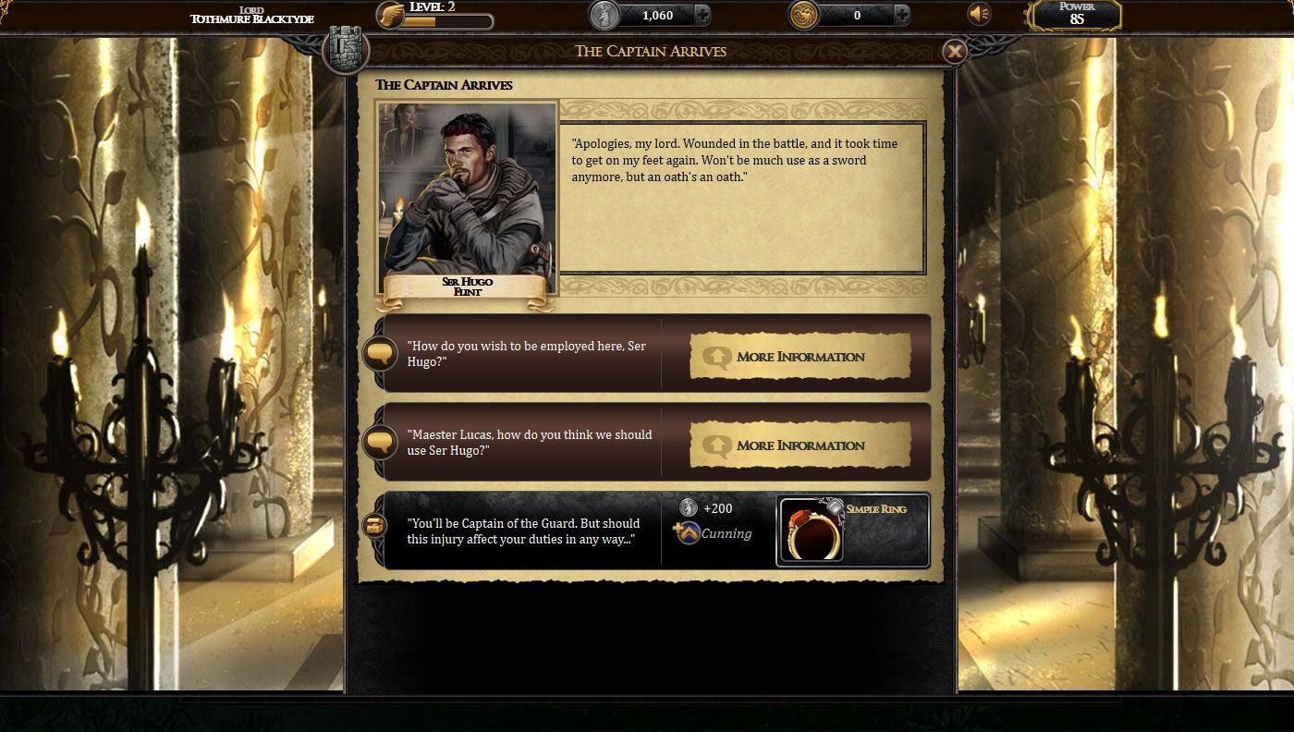Select "You'll be Captain of the Guard" option
This screenshot has width=1294, height=732.
tap(523, 531)
